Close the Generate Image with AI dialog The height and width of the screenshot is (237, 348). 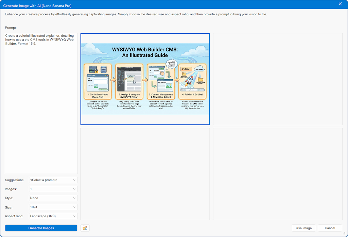pyautogui.click(x=340, y=4)
